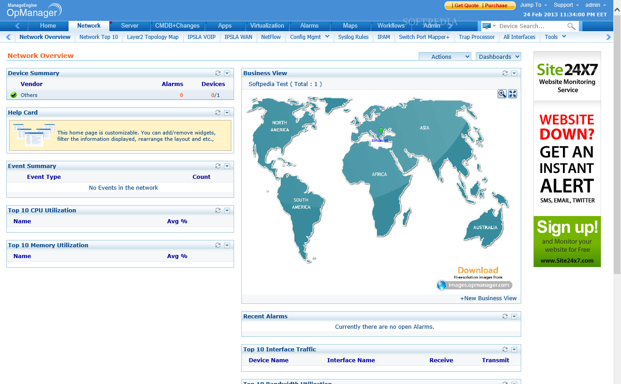Refresh the Event Summary widget
Viewport: 621px width, 384px height.
point(218,166)
